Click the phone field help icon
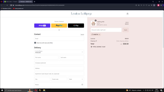Viewport: 164px width, 92px height. click(x=82, y=85)
